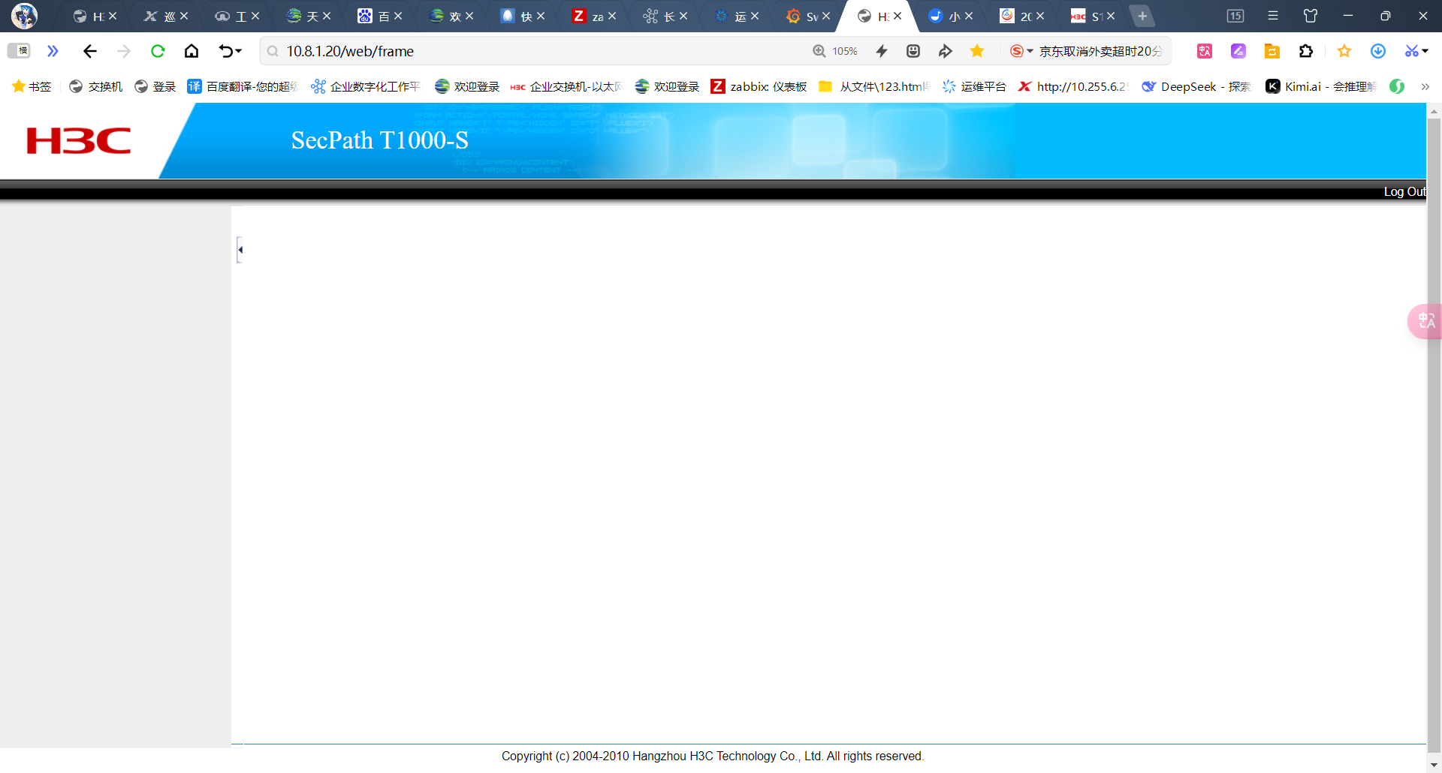Open favorites with the outlined star icon
This screenshot has height=773, width=1442.
[x=1344, y=51]
